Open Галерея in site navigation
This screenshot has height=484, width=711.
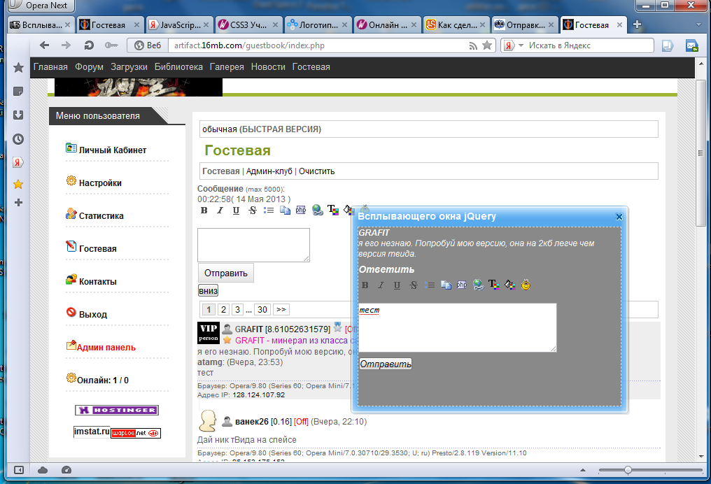(x=227, y=67)
